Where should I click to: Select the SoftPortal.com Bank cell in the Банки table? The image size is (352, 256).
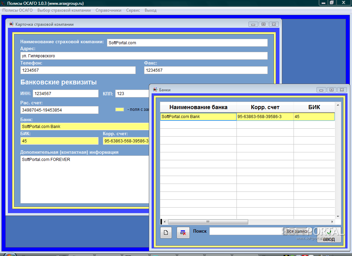click(x=198, y=117)
